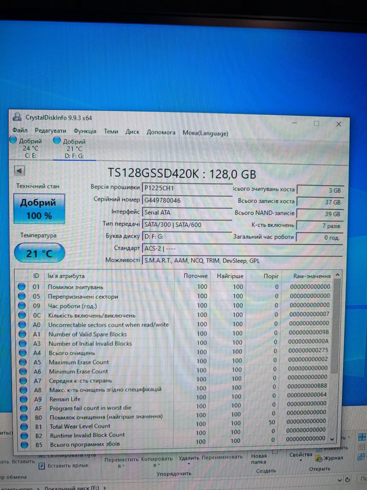
Task: Open Копировать в dropdown in Explorer ribbon
Action: click(157, 462)
